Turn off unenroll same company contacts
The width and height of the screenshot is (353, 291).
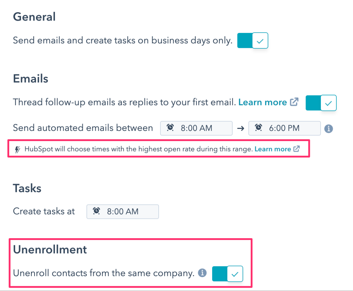(228, 274)
